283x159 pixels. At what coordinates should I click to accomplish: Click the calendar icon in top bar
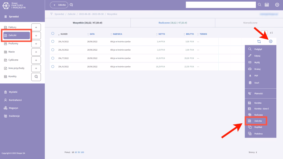coord(267,5)
